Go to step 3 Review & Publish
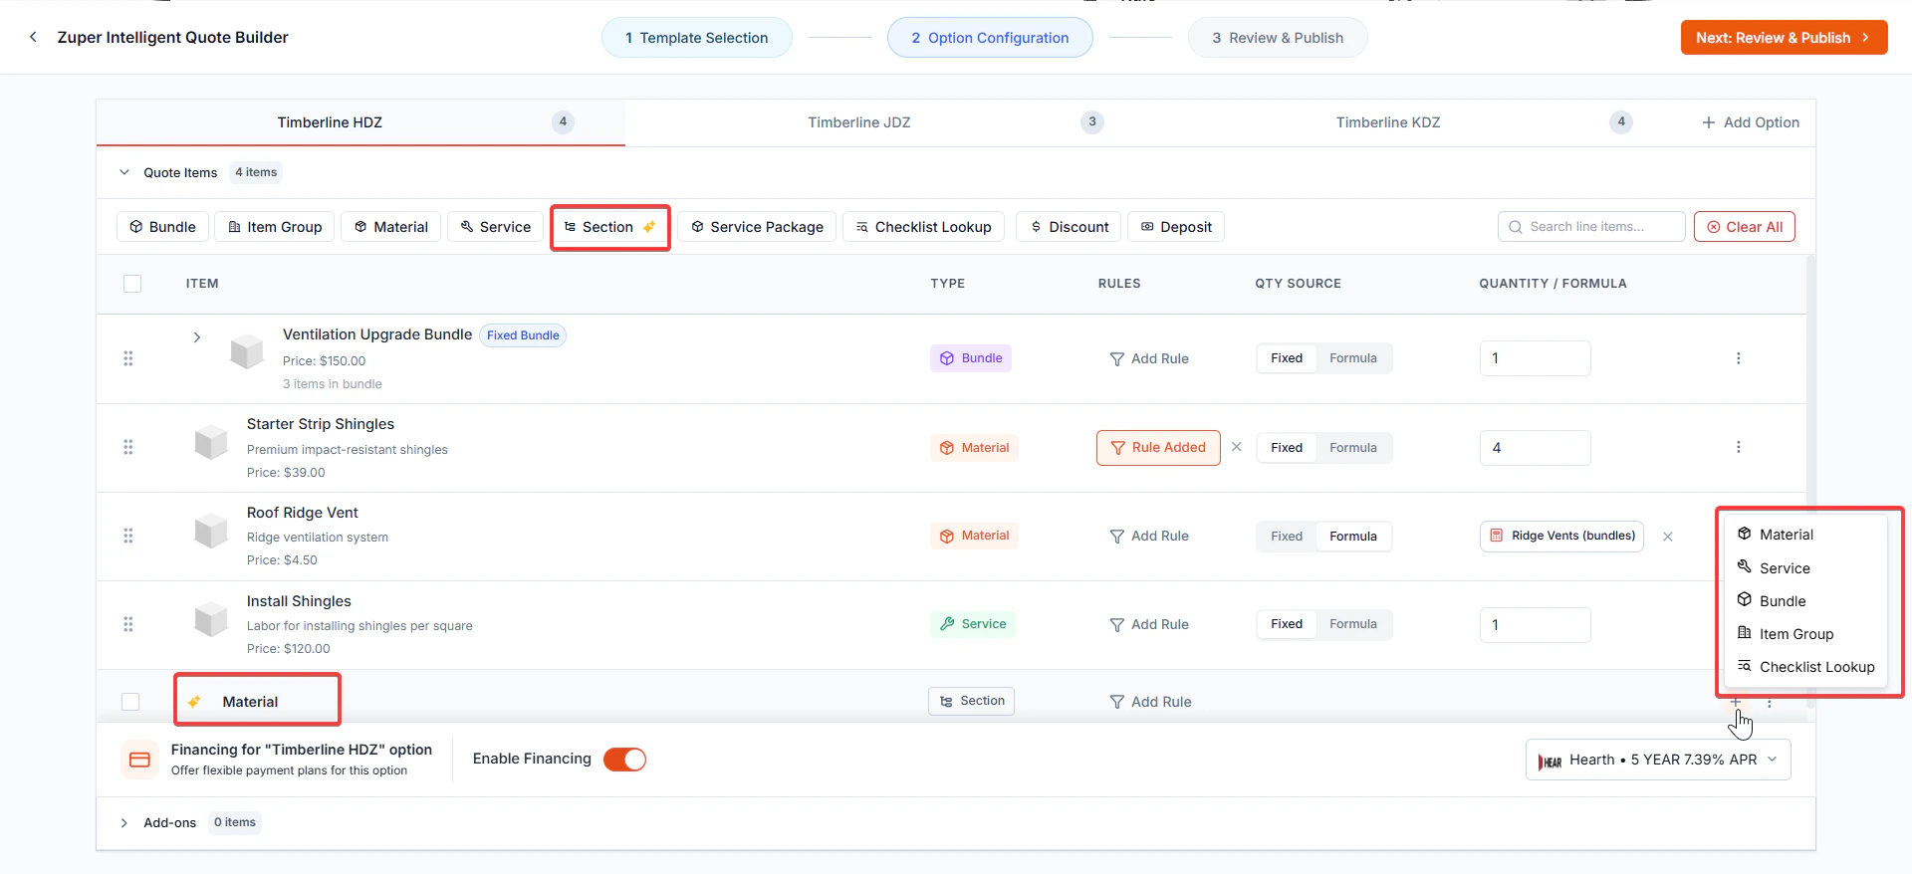This screenshot has width=1912, height=874. point(1278,38)
